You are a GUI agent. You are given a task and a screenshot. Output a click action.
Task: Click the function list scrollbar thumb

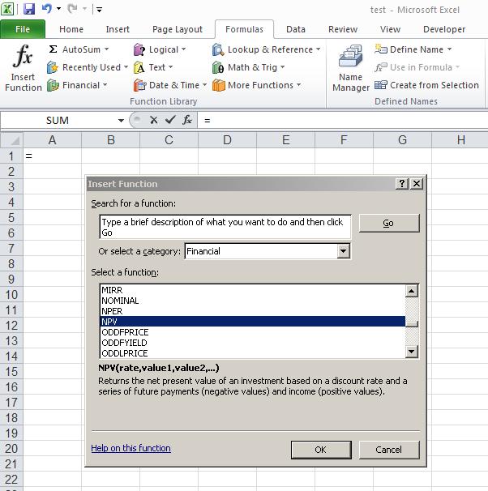(412, 324)
